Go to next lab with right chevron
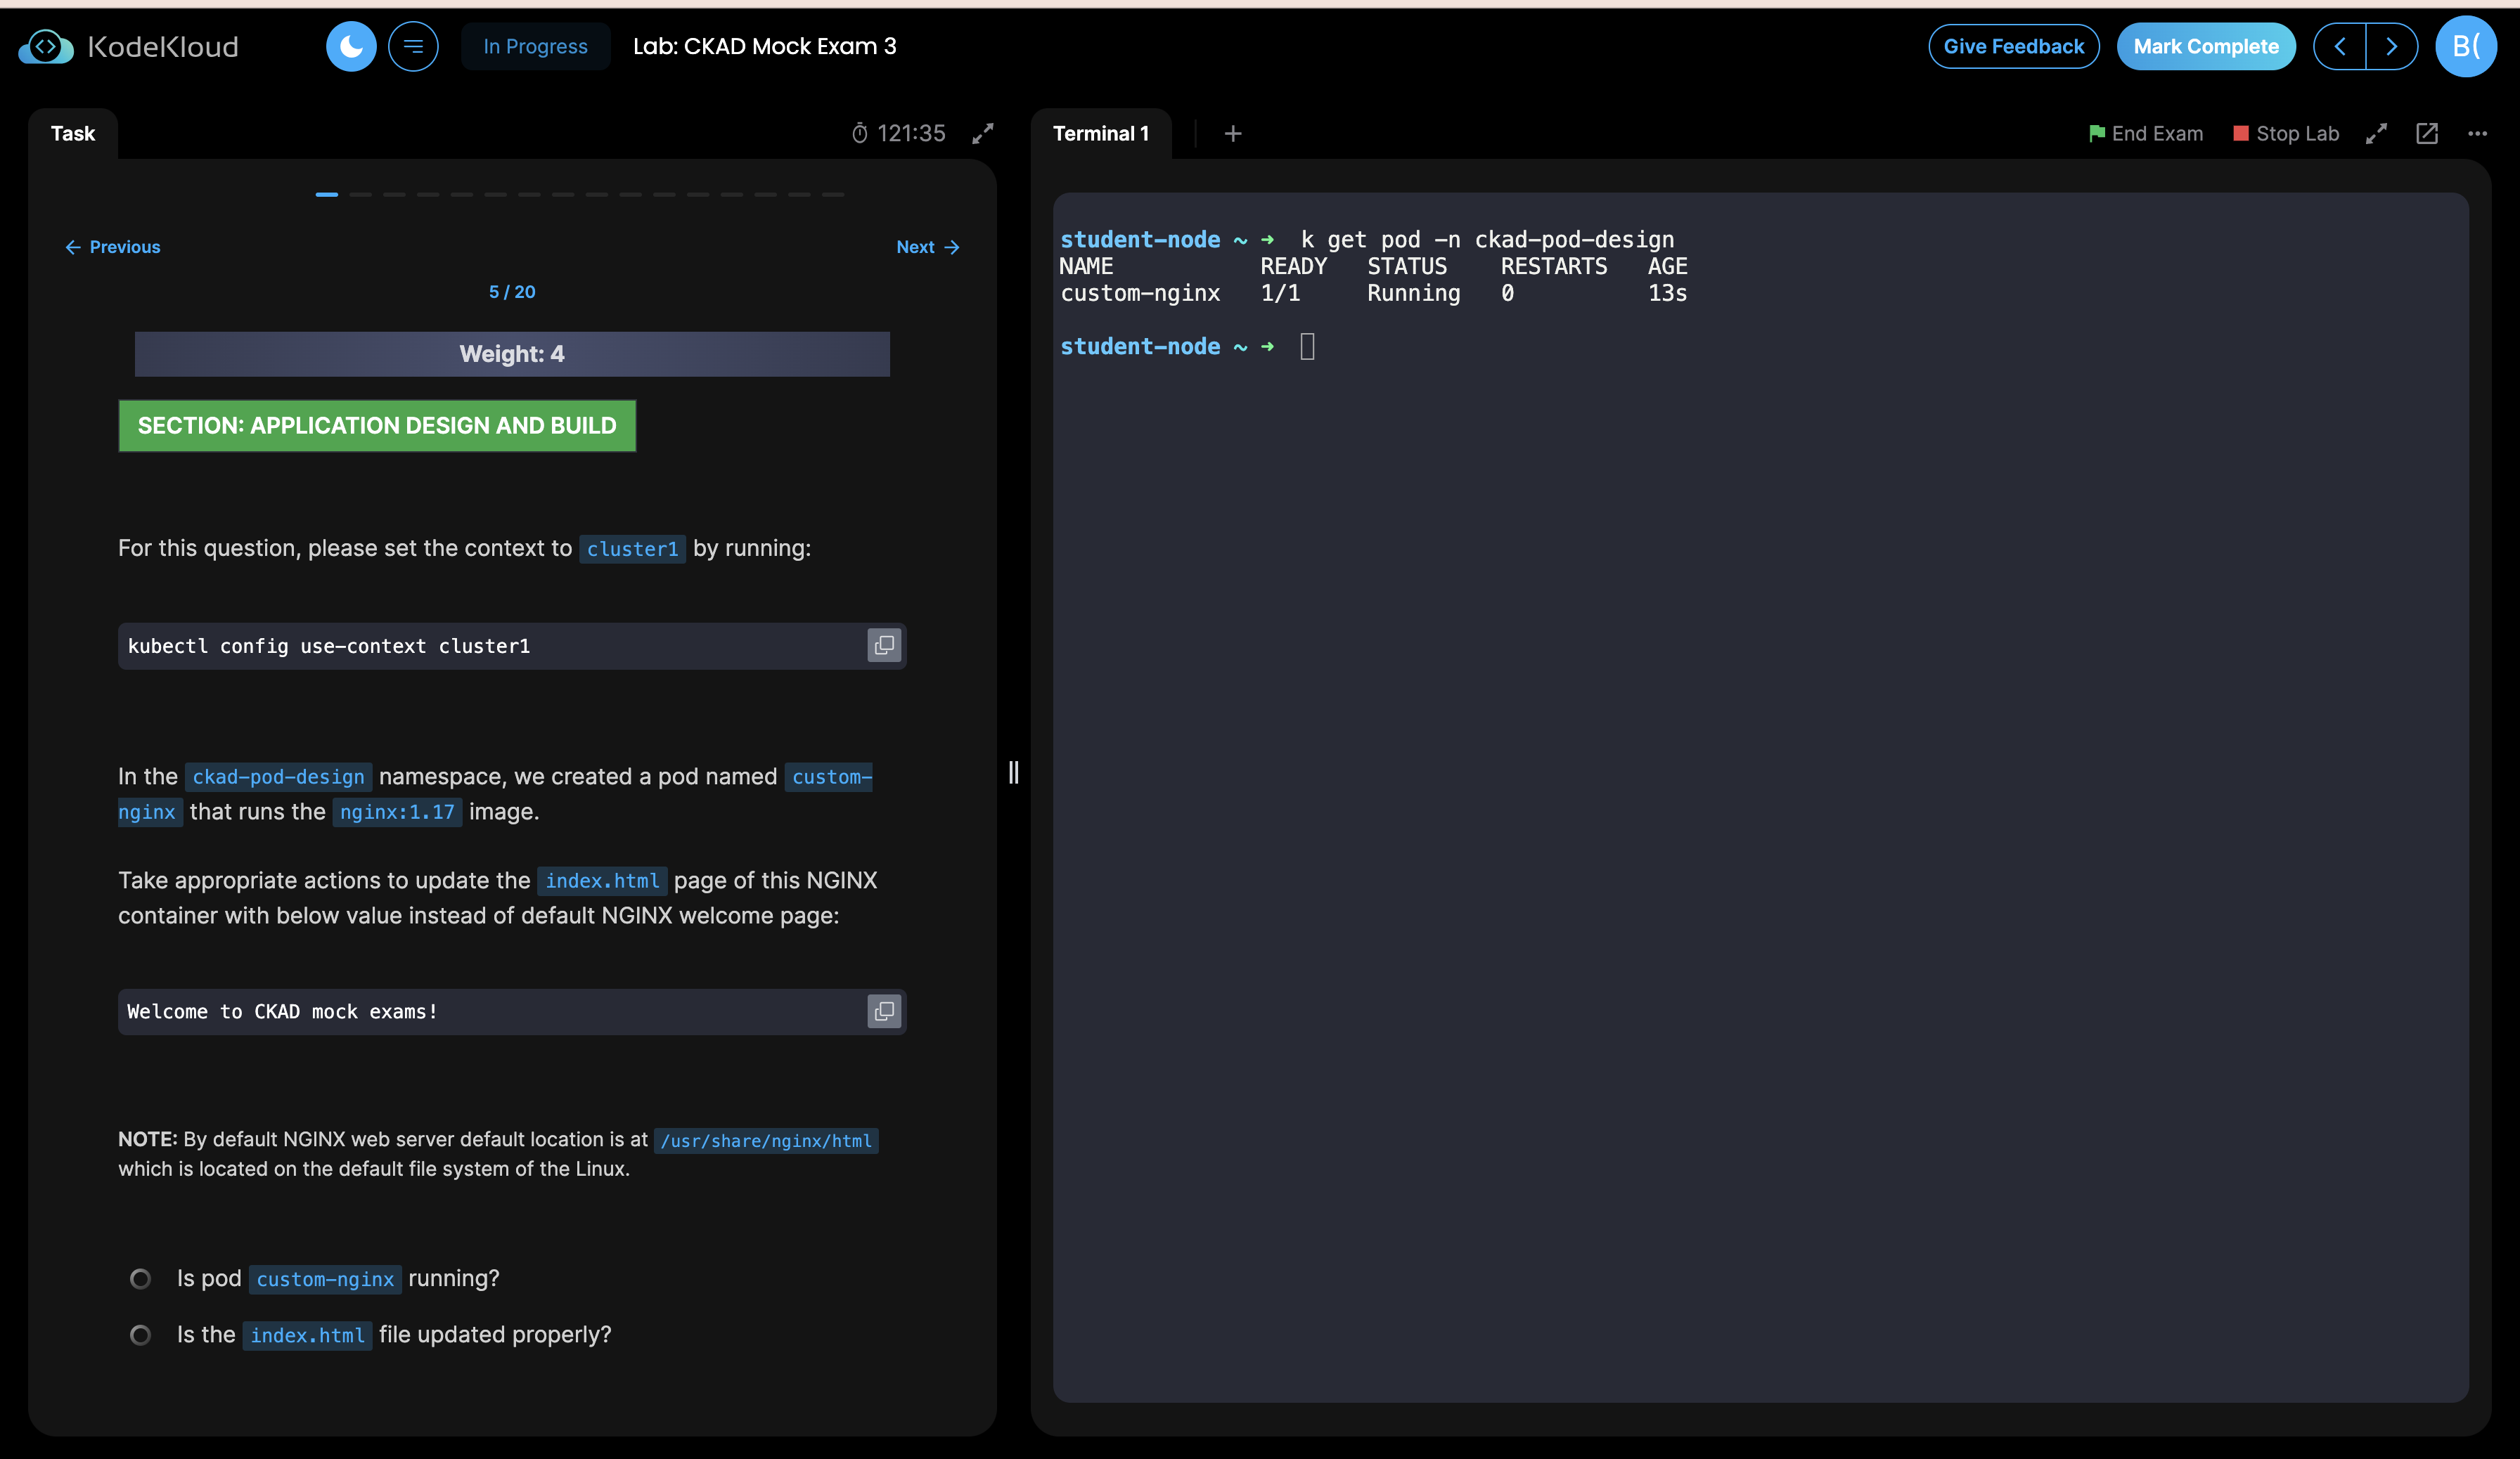This screenshot has height=1459, width=2520. [2392, 46]
